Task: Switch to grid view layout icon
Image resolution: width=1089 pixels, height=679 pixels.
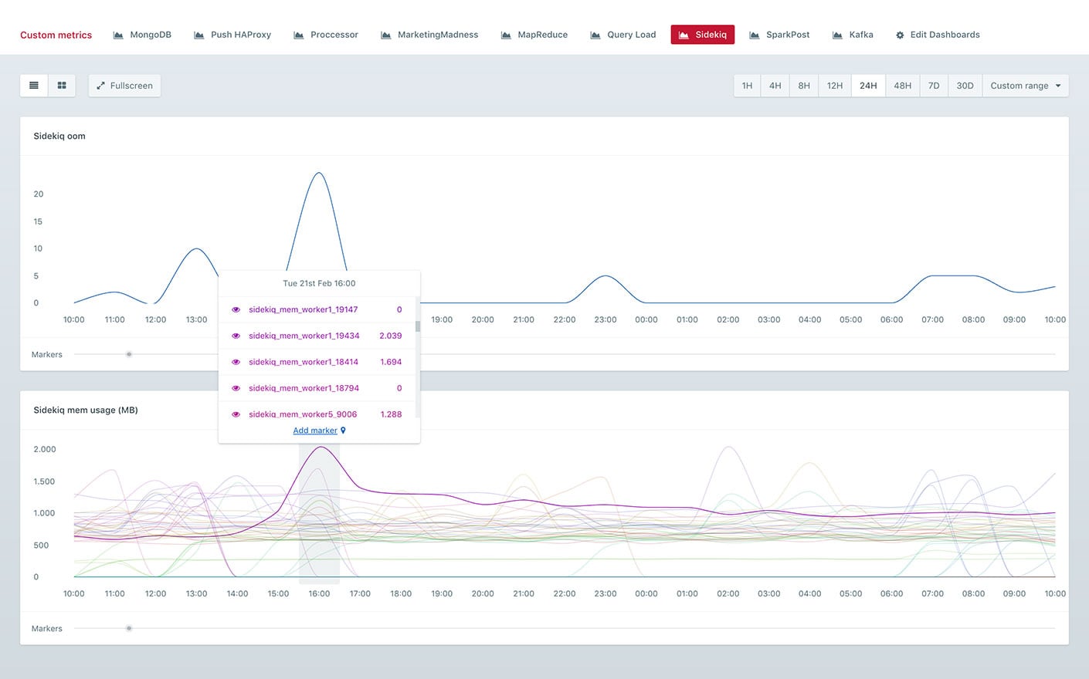Action: [x=62, y=86]
